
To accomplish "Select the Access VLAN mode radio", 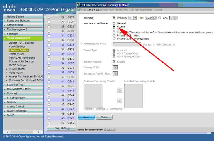I will click(114, 26).
